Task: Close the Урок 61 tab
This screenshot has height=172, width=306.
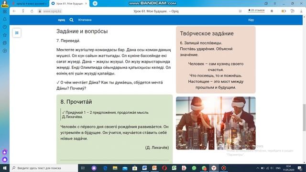Action: coord(86,3)
